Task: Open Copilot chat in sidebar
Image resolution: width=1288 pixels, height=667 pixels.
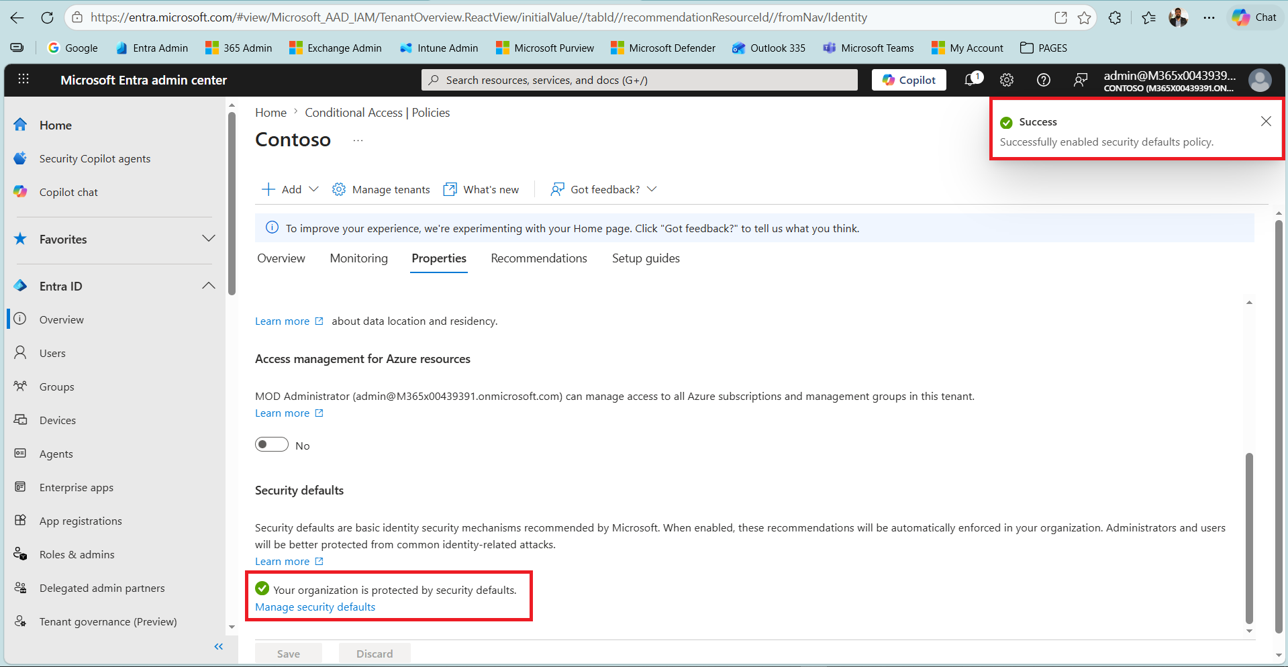Action: pos(68,192)
